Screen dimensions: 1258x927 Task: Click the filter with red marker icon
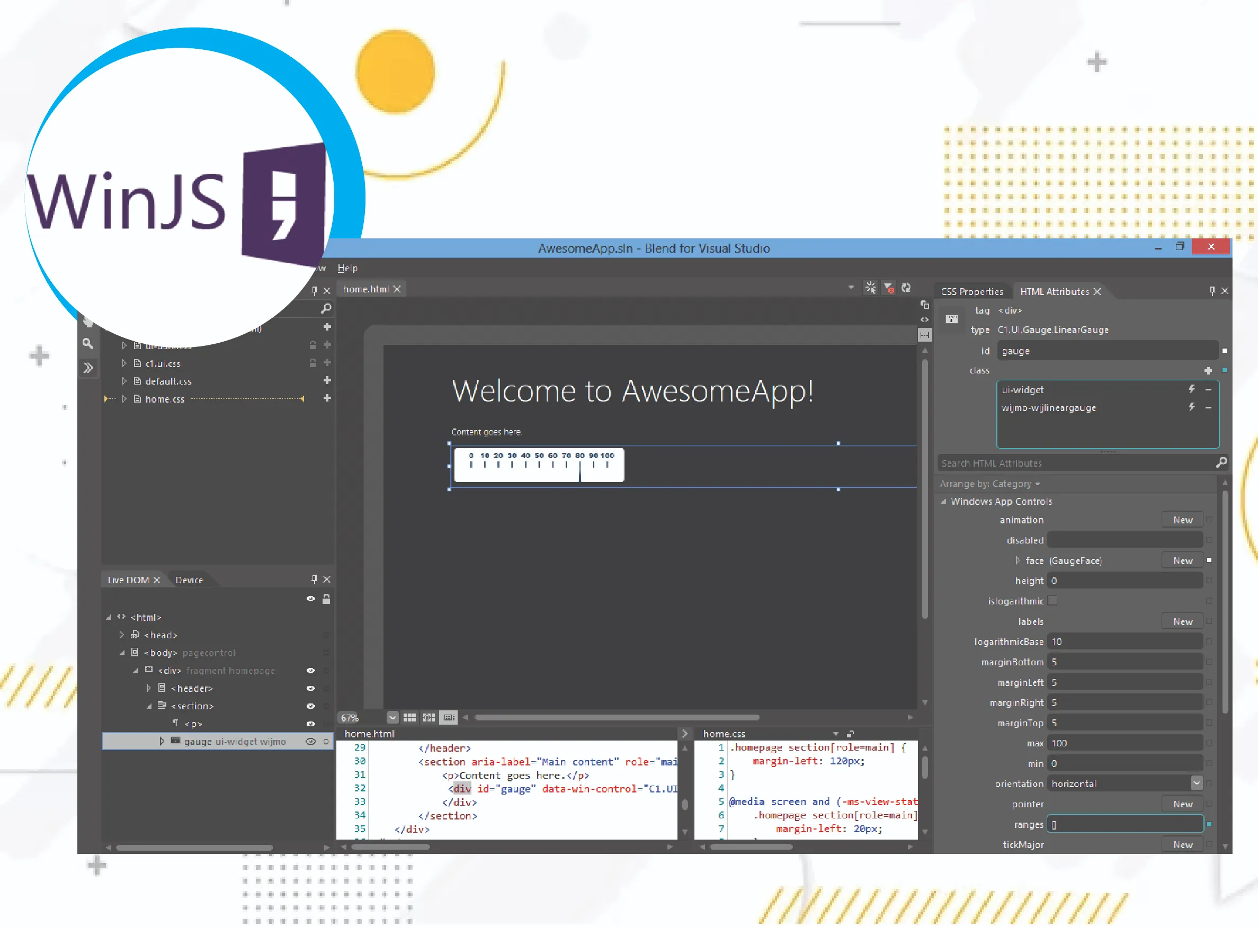889,288
